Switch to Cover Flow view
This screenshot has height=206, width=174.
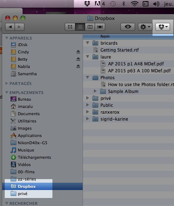click(100, 27)
